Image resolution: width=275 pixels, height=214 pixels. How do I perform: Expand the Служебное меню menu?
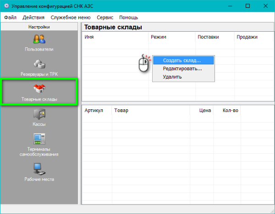pyautogui.click(x=71, y=17)
